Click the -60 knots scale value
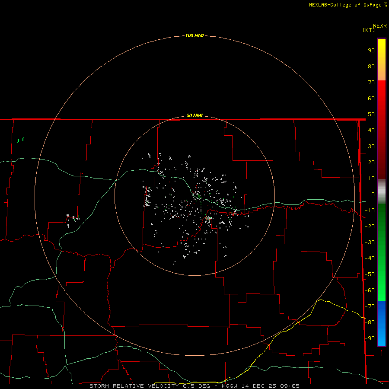Image resolution: width=389 pixels, height=389 pixels. [370, 290]
